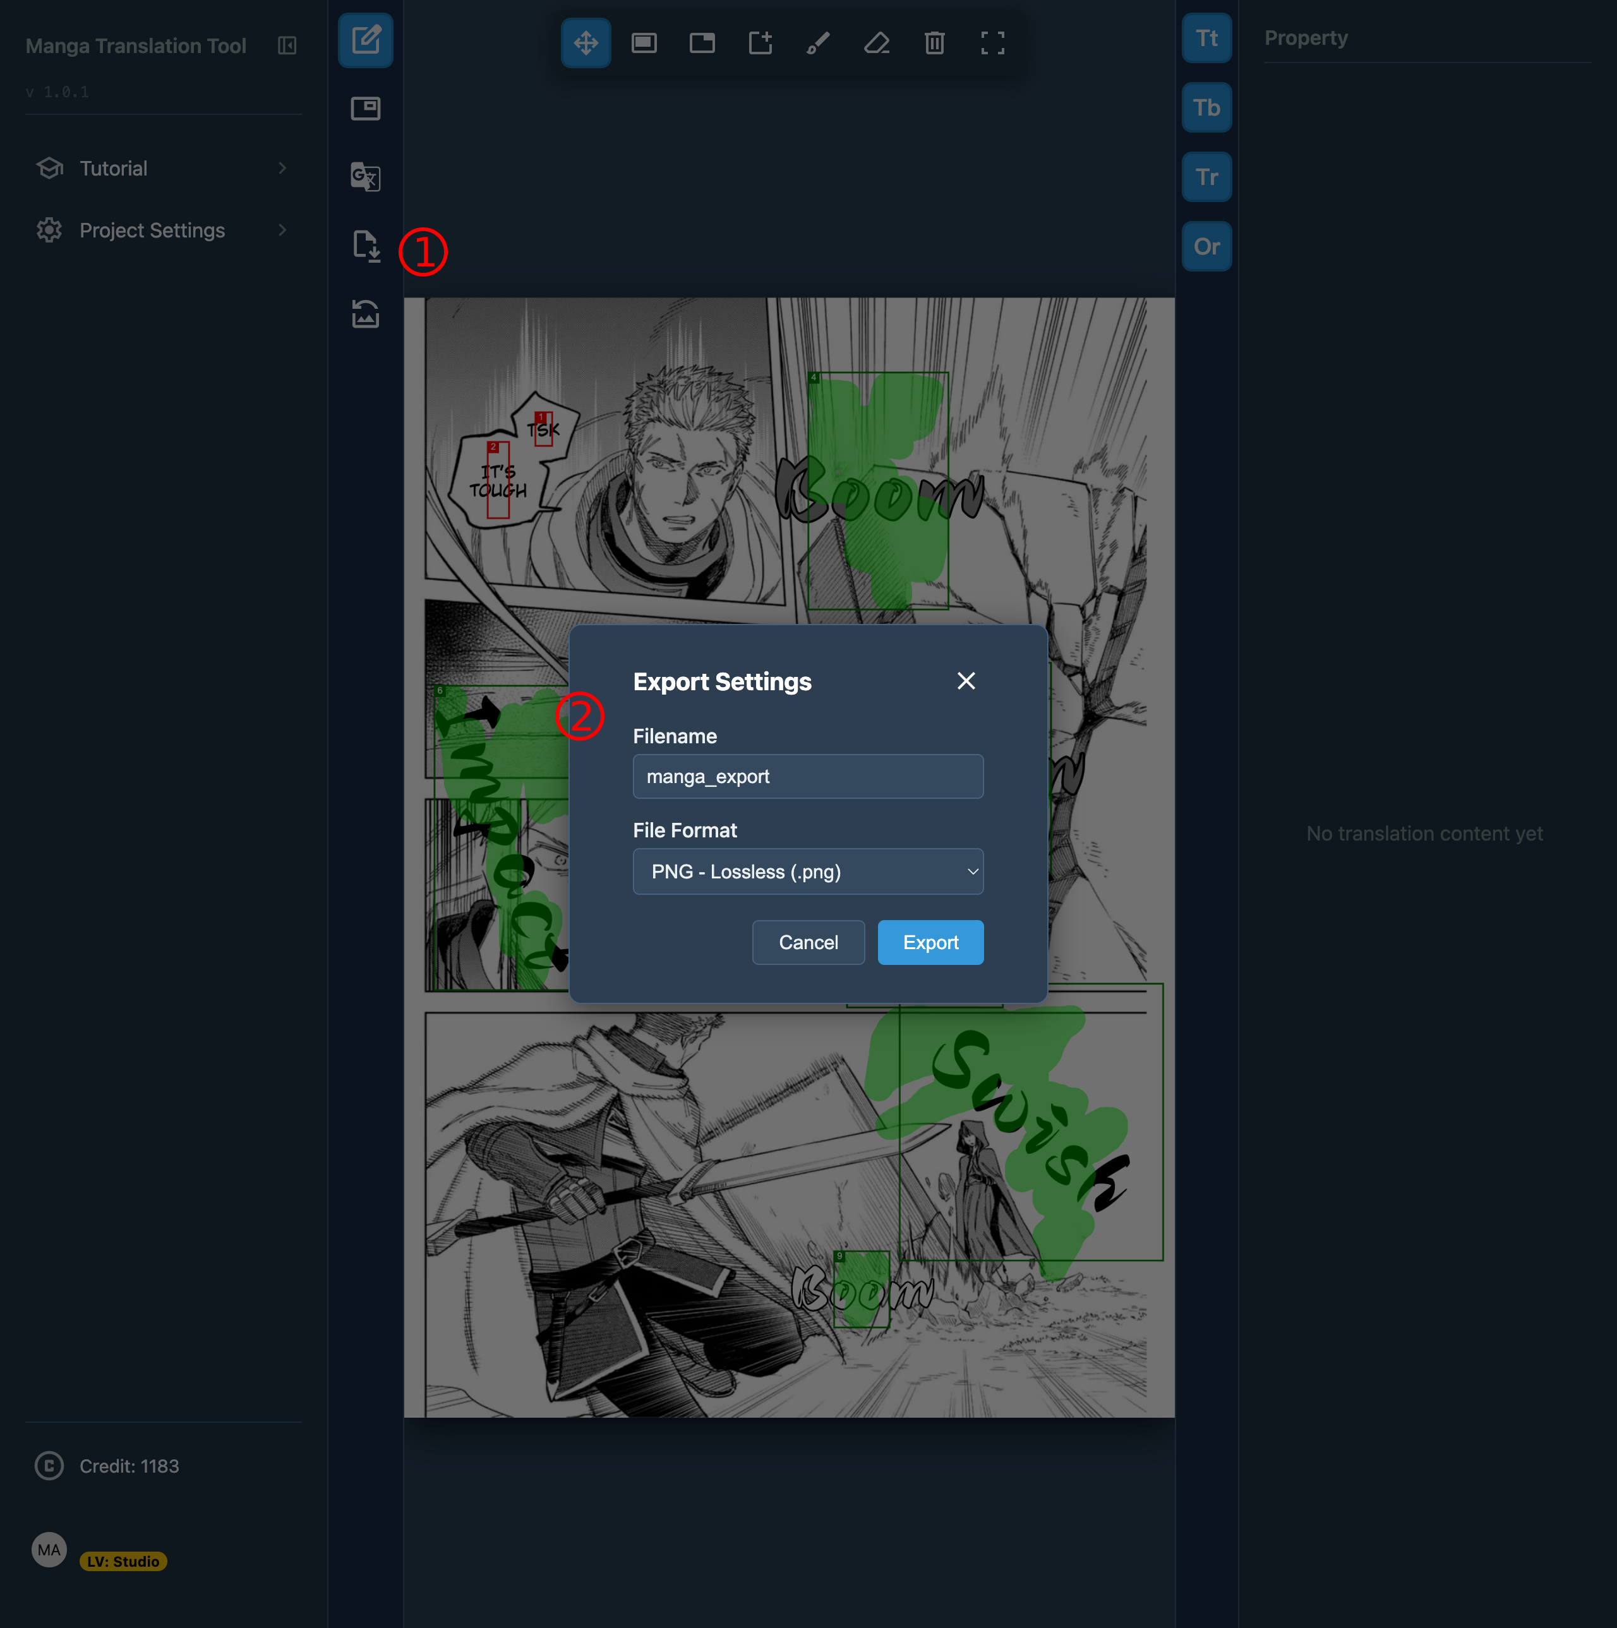Switch to the Tr tab
Viewport: 1617px width, 1628px height.
[x=1206, y=177]
